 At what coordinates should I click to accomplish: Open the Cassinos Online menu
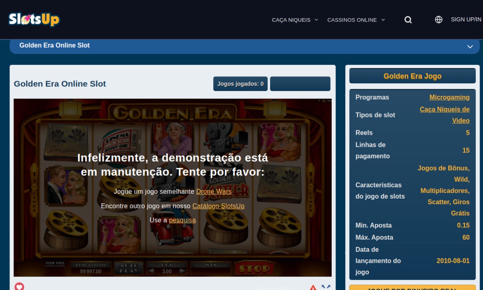[352, 20]
